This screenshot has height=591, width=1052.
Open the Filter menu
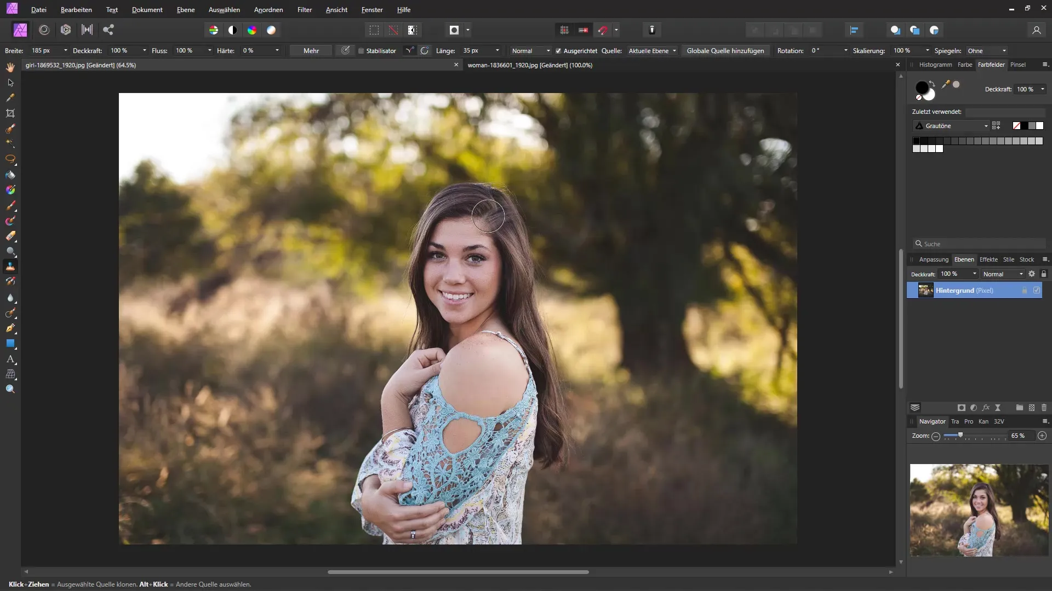click(304, 9)
